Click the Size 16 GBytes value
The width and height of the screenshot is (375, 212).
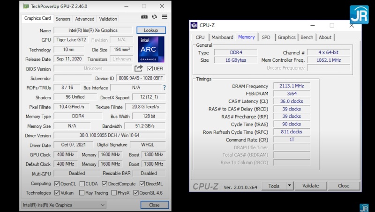(236, 60)
